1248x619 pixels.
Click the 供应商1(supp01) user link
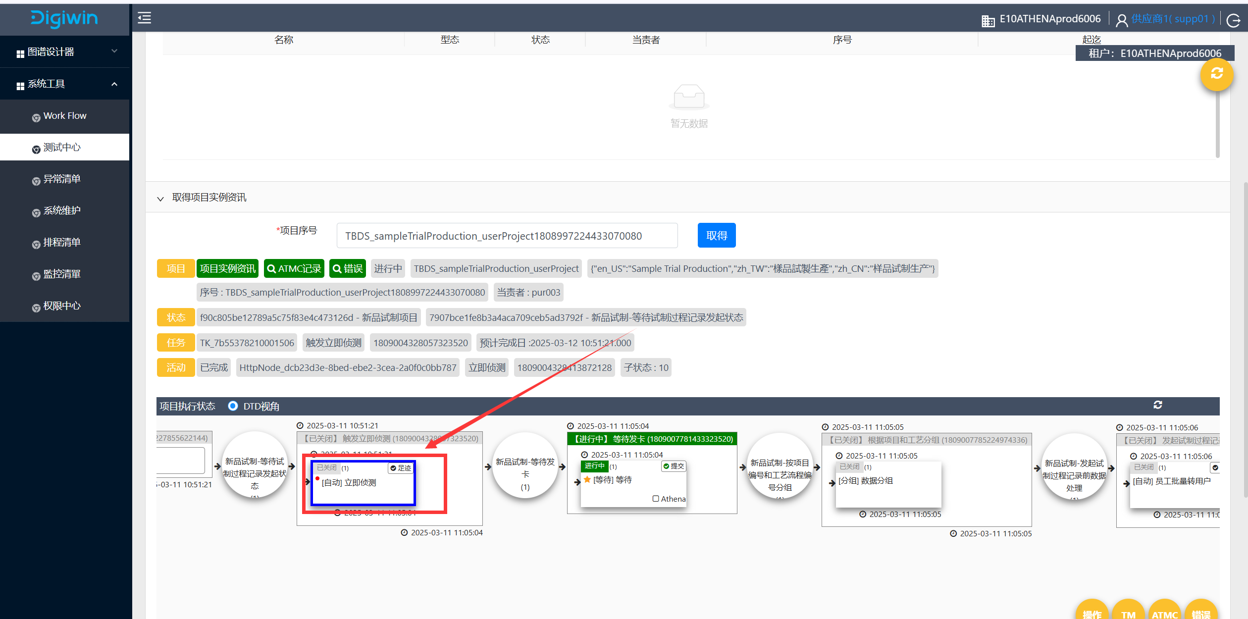pos(1173,19)
